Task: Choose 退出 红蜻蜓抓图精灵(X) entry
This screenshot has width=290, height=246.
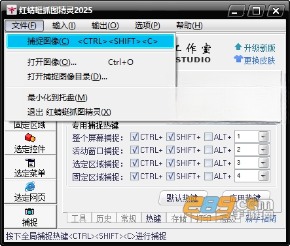Action: coord(90,112)
